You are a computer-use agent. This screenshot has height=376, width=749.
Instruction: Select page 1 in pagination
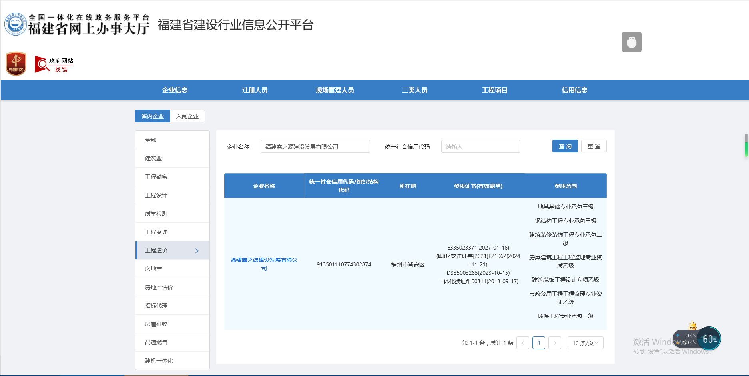539,343
